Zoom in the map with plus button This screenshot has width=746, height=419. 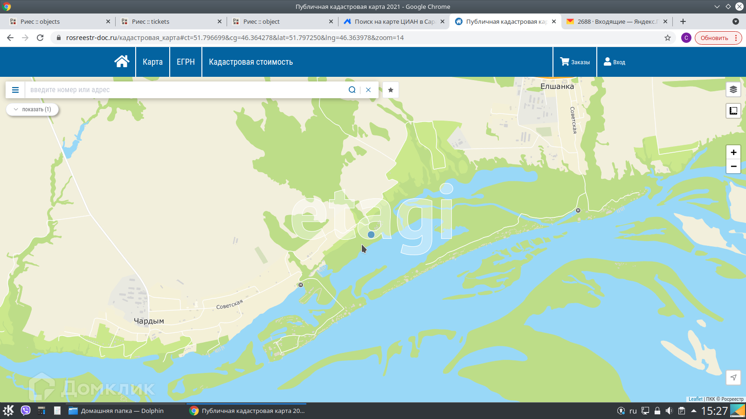pyautogui.click(x=733, y=152)
